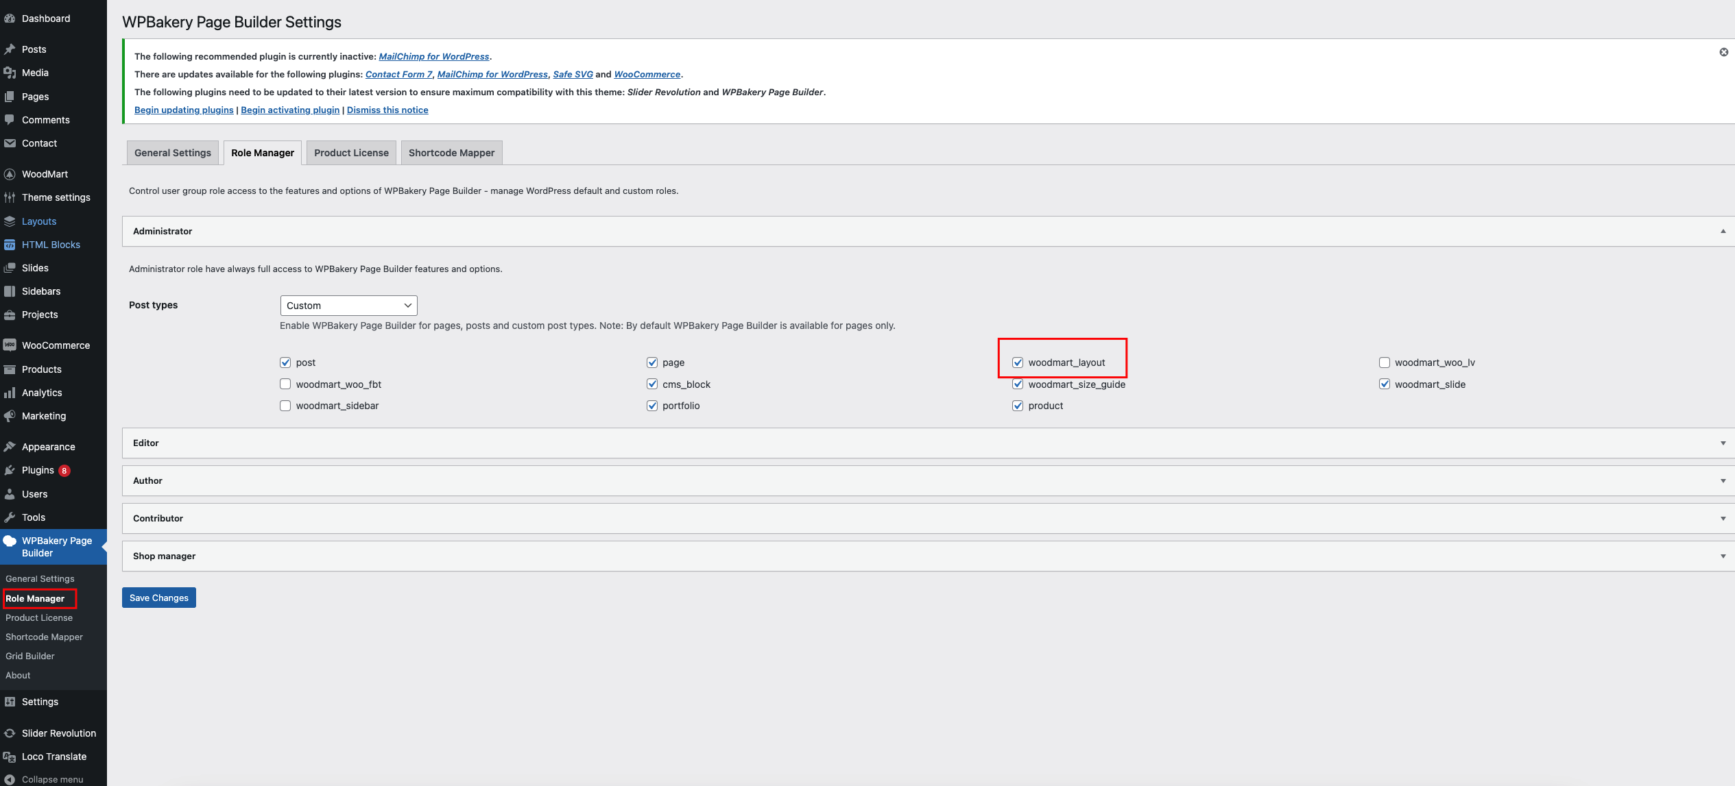Open the Post types Custom dropdown
The image size is (1735, 786).
coord(348,306)
